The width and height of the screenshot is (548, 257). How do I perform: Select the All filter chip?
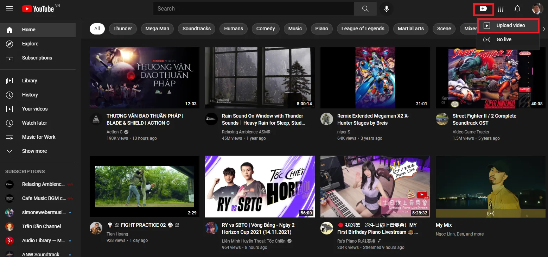point(97,29)
